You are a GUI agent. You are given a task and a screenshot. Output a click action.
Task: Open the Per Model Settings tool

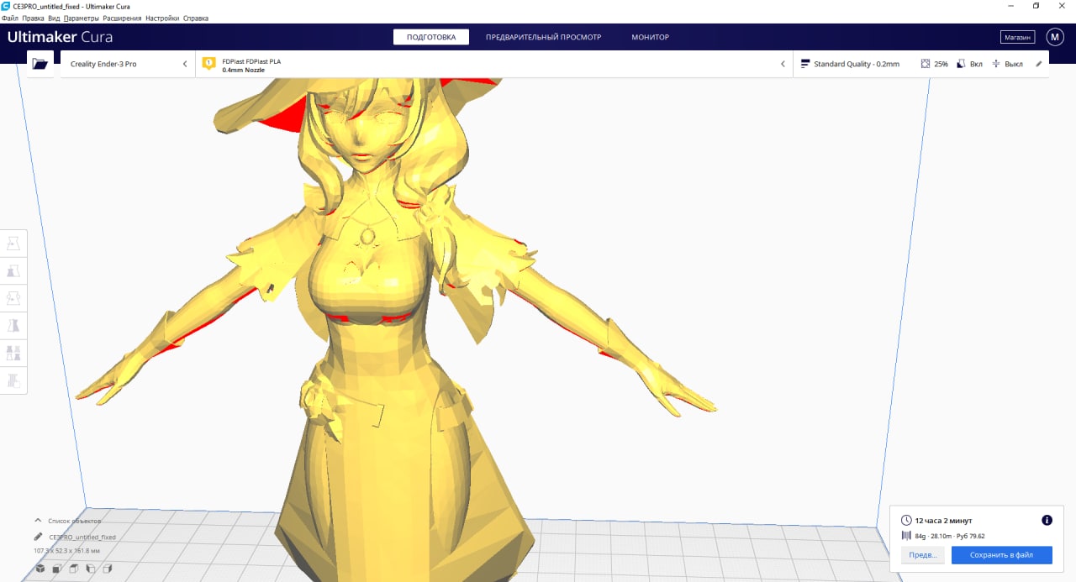13,353
